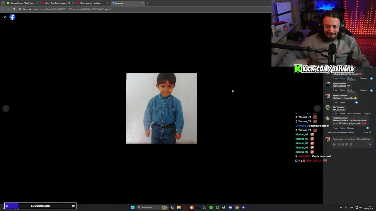The width and height of the screenshot is (376, 211).
Task: Open the tab search dropdown chevron
Action: click(3, 3)
